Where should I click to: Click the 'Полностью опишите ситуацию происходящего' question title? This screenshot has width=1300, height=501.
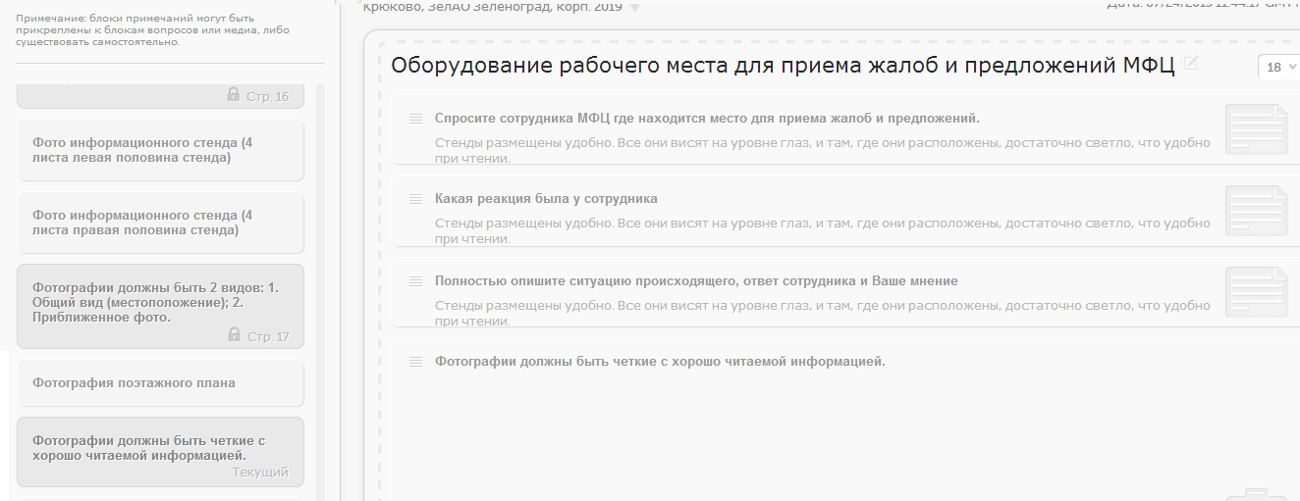coord(695,281)
